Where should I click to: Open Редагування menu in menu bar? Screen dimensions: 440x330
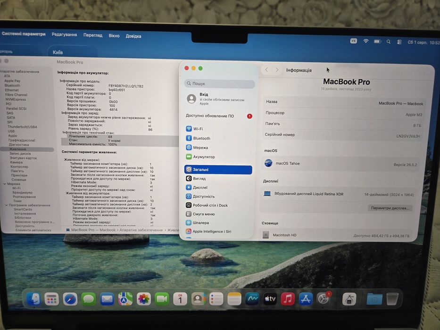click(x=64, y=34)
